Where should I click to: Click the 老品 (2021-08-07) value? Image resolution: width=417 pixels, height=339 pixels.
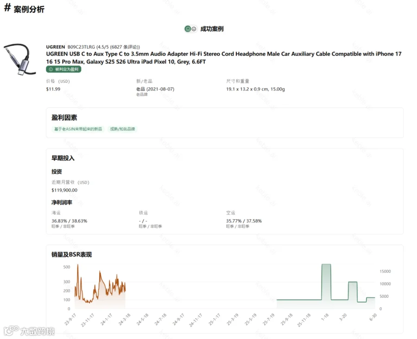pos(155,89)
